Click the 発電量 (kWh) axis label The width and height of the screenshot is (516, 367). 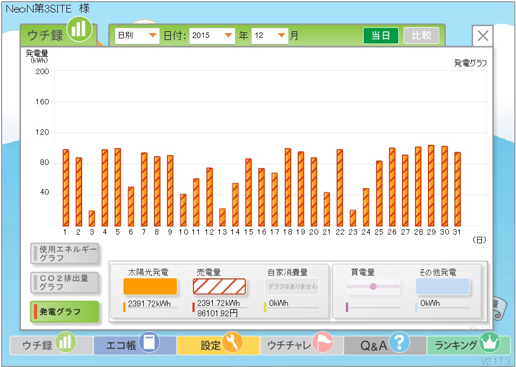(x=37, y=56)
